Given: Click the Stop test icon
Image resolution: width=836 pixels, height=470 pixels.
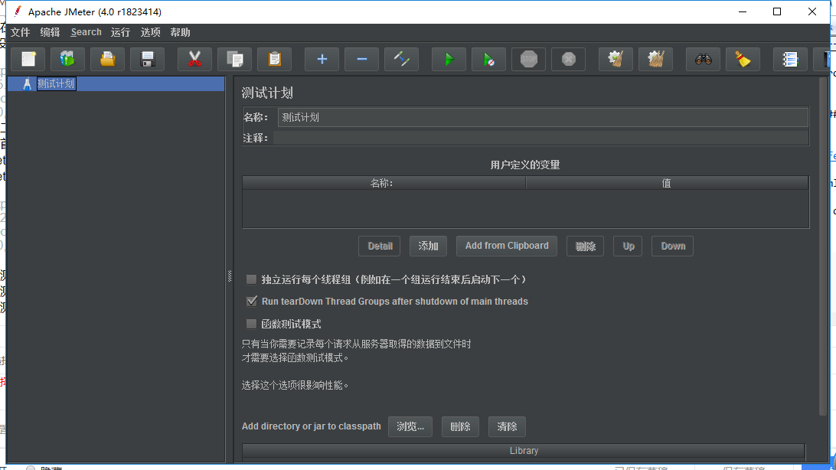Looking at the screenshot, I should [x=528, y=59].
